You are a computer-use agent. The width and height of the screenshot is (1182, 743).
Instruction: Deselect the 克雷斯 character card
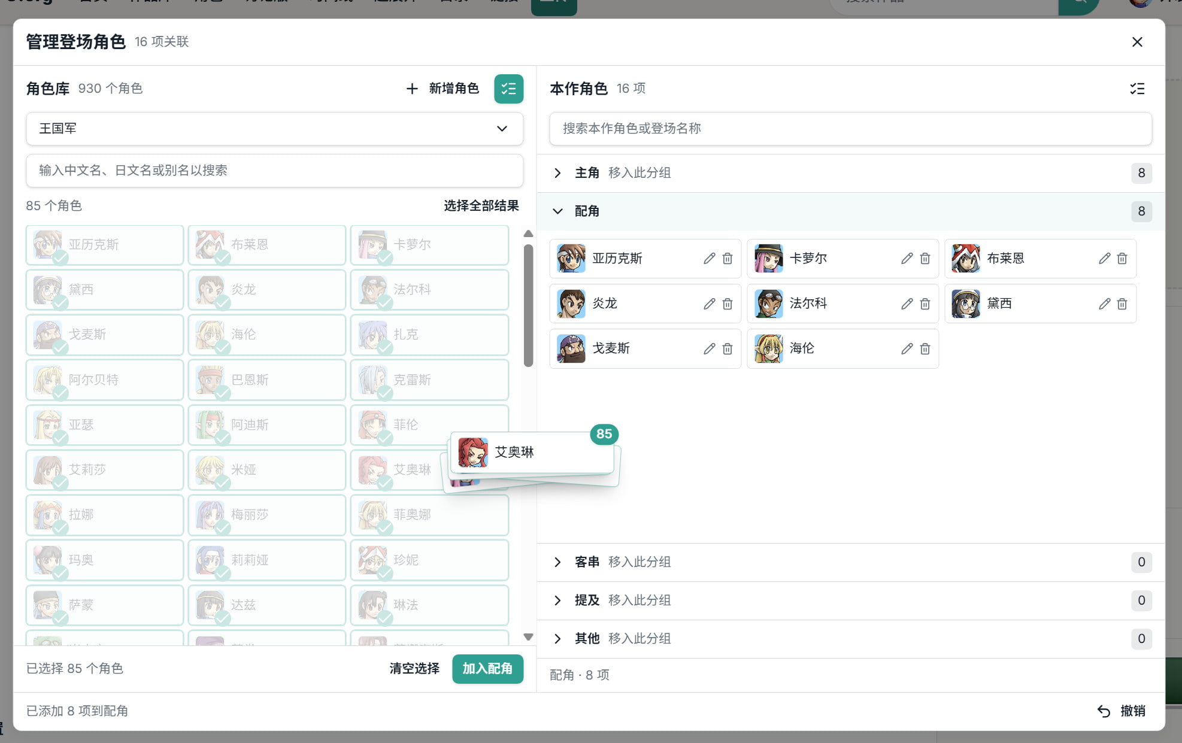pyautogui.click(x=429, y=380)
